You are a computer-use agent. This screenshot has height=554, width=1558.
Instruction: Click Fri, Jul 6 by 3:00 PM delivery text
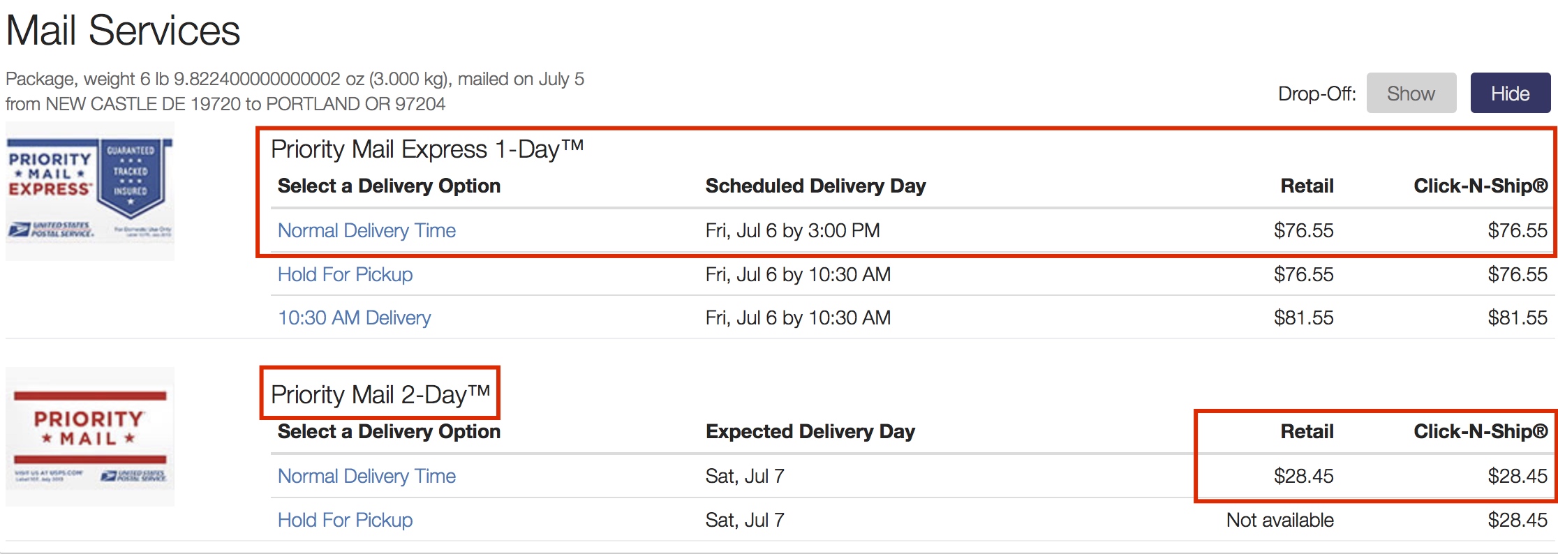pos(792,230)
